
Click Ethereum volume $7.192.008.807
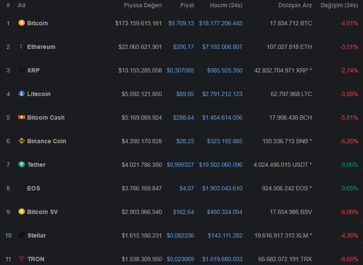(222, 47)
